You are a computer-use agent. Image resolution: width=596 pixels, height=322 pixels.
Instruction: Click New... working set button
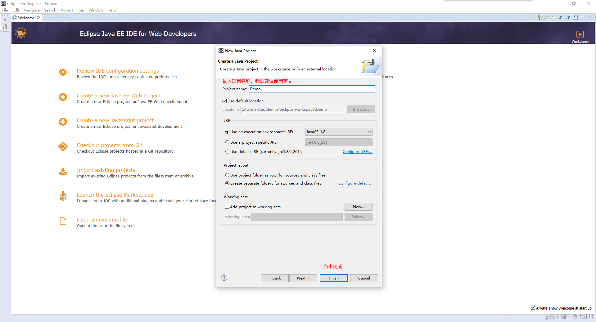pyautogui.click(x=358, y=207)
